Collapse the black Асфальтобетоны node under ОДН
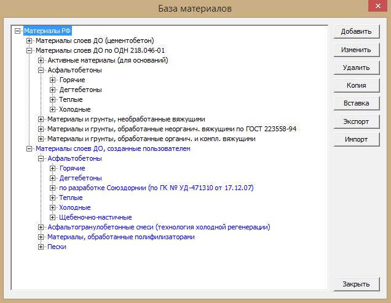The height and width of the screenshot is (303, 391). 41,71
